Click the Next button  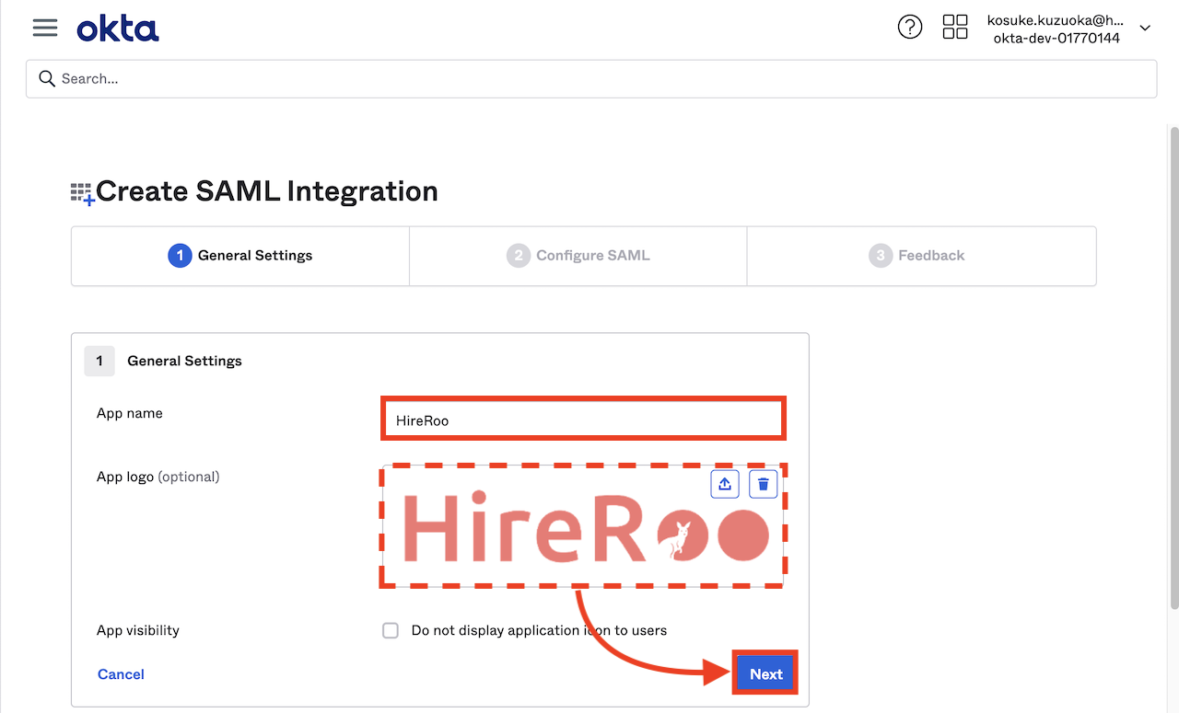tap(765, 674)
